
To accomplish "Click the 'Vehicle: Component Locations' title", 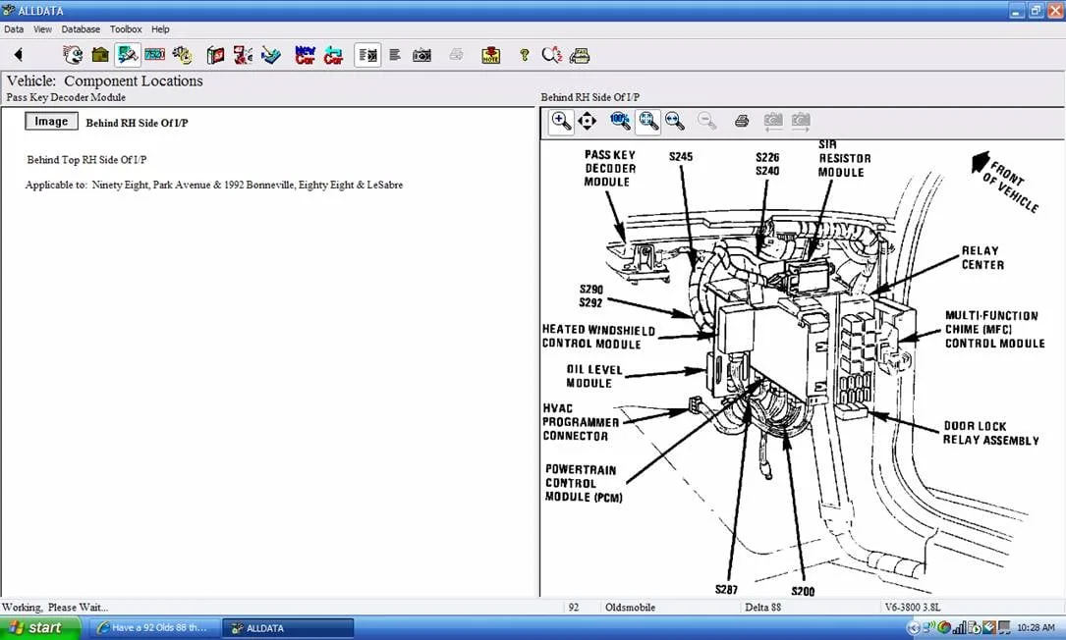I will pos(105,80).
